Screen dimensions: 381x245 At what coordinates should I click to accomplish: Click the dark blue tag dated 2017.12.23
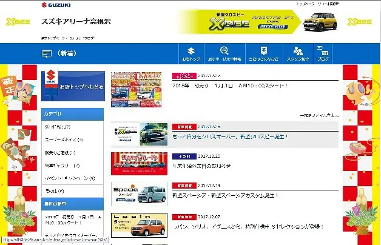184,156
